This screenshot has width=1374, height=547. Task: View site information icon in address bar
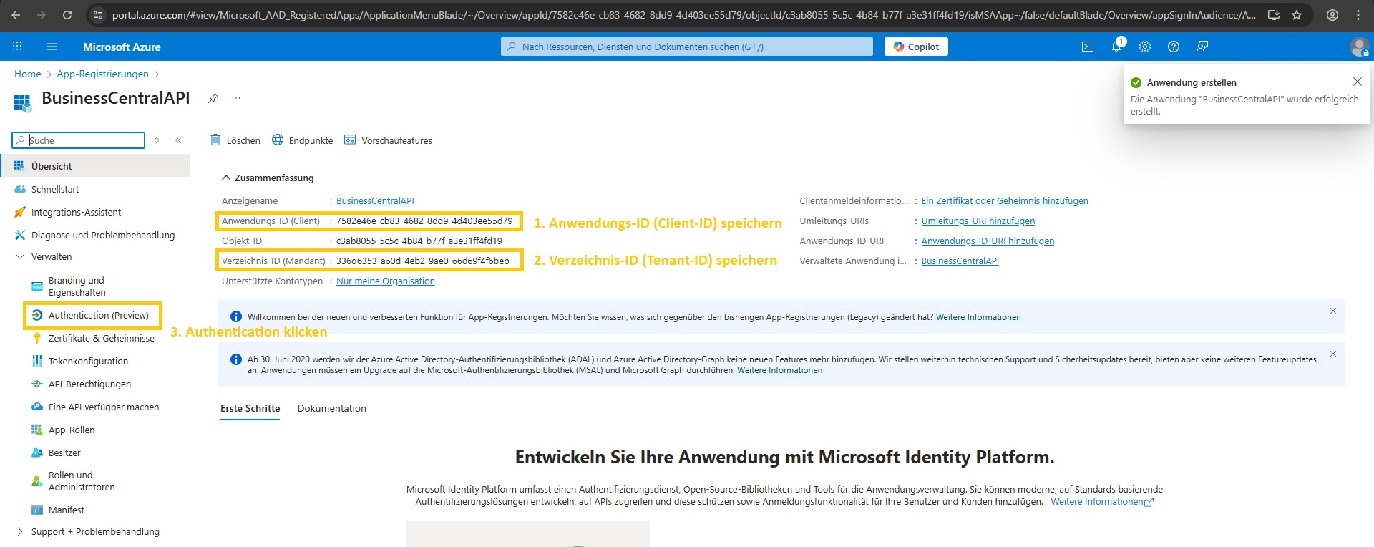coord(98,15)
